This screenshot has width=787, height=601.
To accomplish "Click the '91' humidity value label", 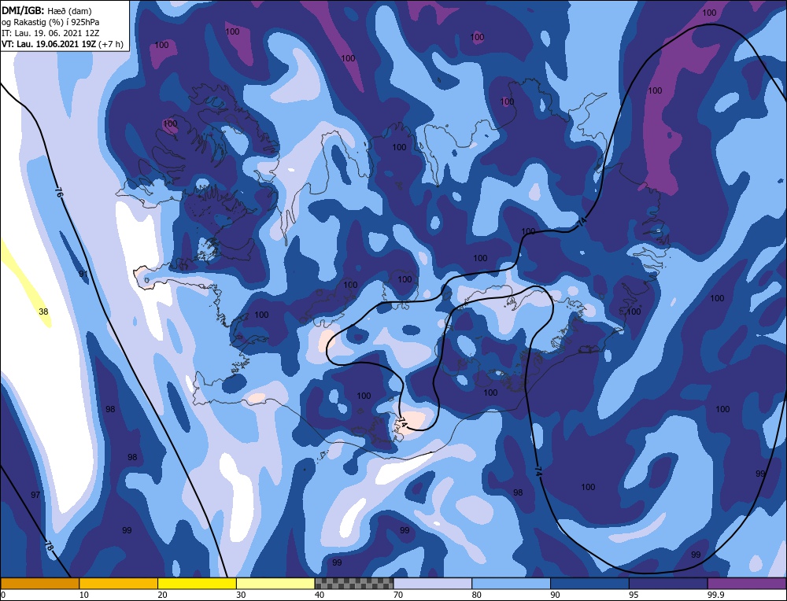I will 84,274.
